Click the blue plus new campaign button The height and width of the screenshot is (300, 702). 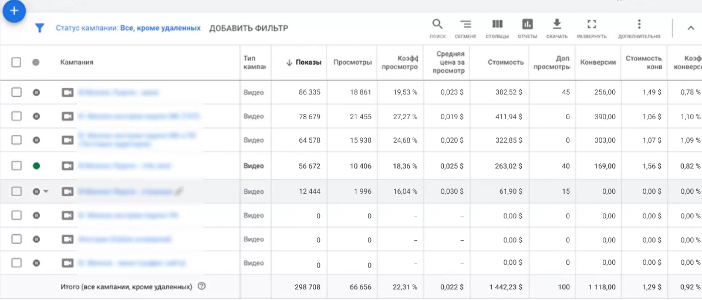click(x=14, y=11)
